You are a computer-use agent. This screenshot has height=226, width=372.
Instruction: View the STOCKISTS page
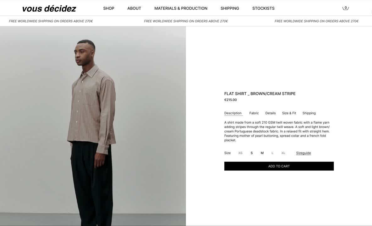pyautogui.click(x=263, y=8)
